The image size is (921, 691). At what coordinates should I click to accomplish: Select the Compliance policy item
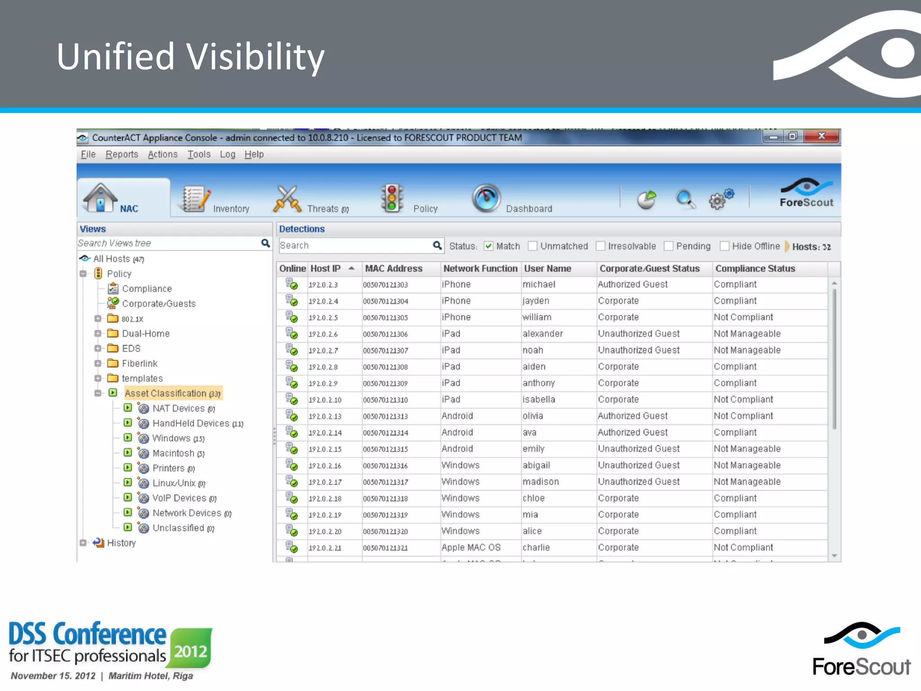[147, 289]
